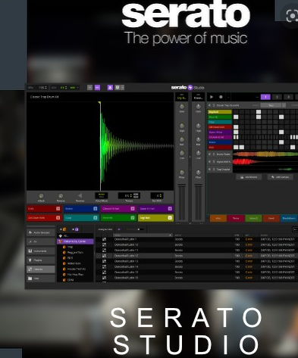The width and height of the screenshot is (298, 358).
Task: Adjust the Key Shift stepper
Action: [x=161, y=195]
